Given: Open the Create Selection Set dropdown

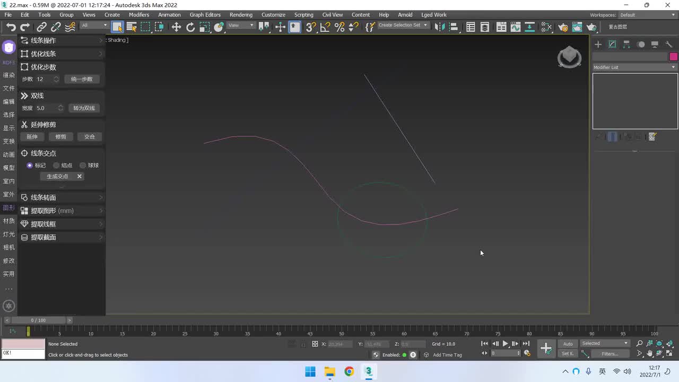Looking at the screenshot, I should pyautogui.click(x=403, y=25).
